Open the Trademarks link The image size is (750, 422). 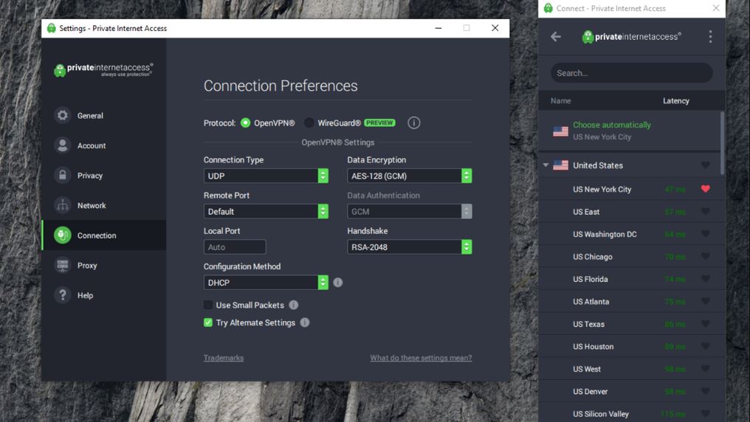click(x=224, y=358)
